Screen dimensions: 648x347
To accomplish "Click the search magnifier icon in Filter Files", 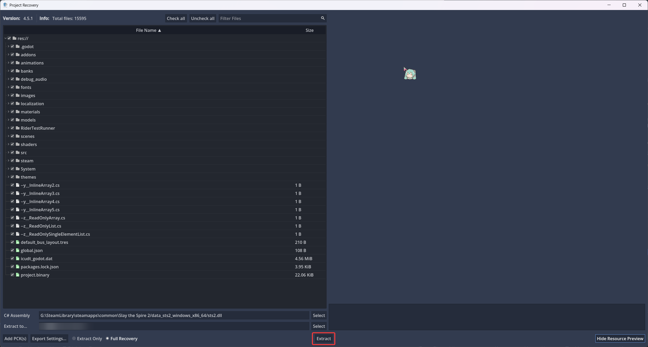I will tap(323, 18).
